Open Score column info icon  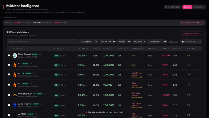tap(61, 48)
